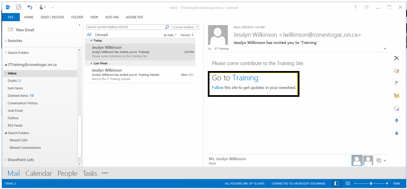407x189 pixels.
Task: Toggle Touch/Mouse Mode quick access icon
Action: (x=42, y=7)
